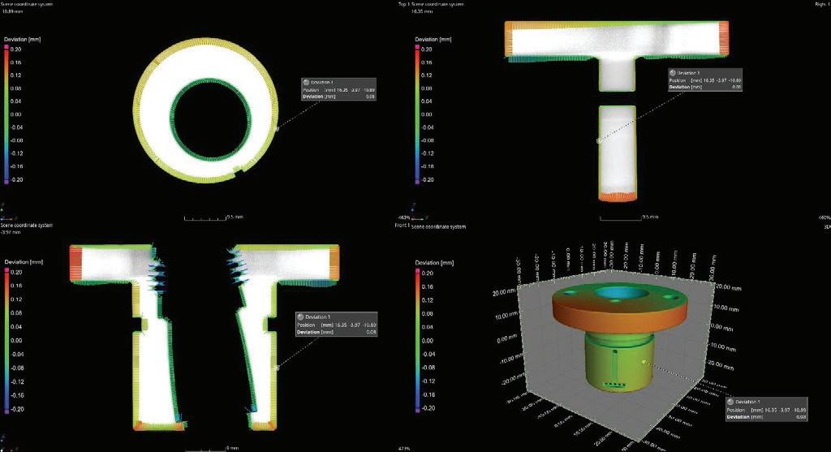Viewport: 831px width, 452px height.
Task: Click the Deviation 1 sphere icon in Right view
Action: coord(673,73)
